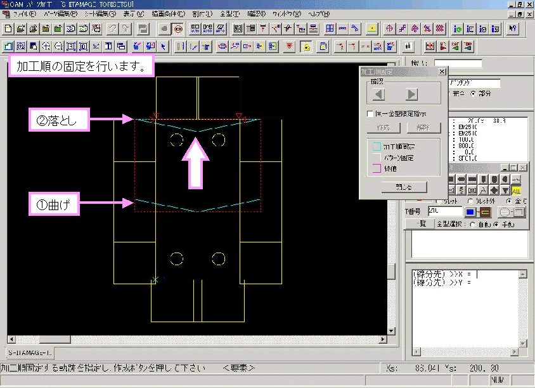Click the previous left-arrow confirm button

point(378,94)
